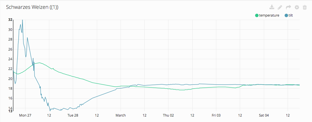Select the Tue 28 x-axis label
This screenshot has width=312, height=122.
tap(73, 115)
